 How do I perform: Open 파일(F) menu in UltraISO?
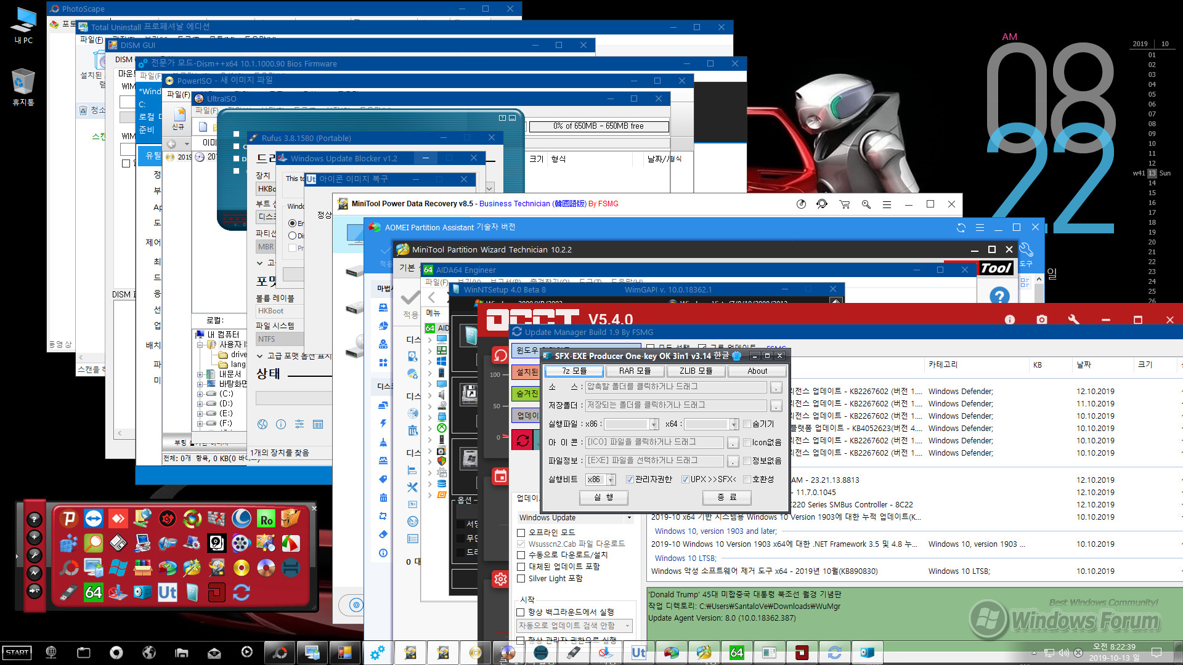[x=206, y=111]
